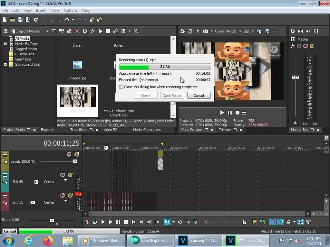Open the Edit menu
Image resolution: width=330 pixels, height=247 pixels.
[x=15, y=10]
